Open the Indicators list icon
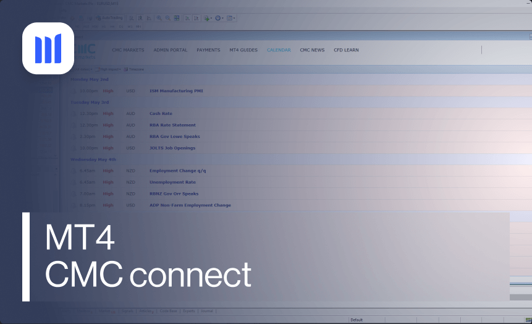This screenshot has height=324, width=532. tap(206, 18)
